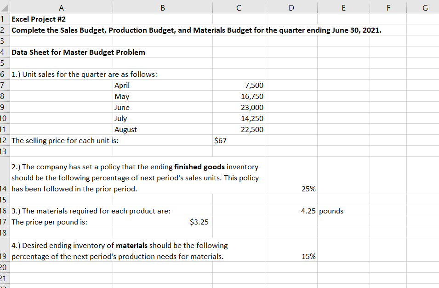Select row 12 header
Image resolution: width=439 pixels, height=288 pixels.
[x=5, y=140]
